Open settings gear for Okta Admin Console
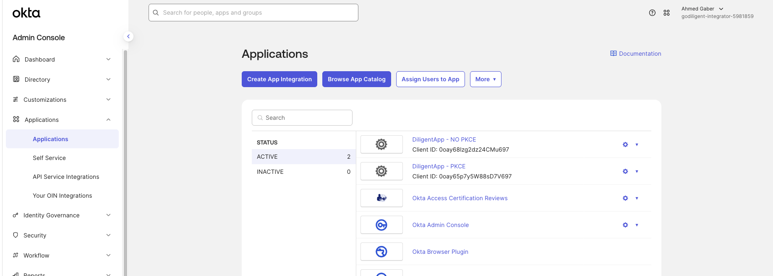The image size is (773, 276). (x=625, y=225)
